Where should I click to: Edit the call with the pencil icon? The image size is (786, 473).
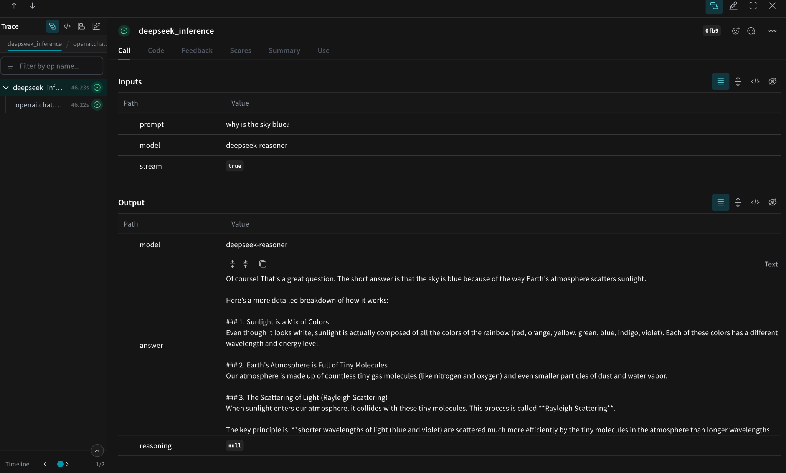733,6
